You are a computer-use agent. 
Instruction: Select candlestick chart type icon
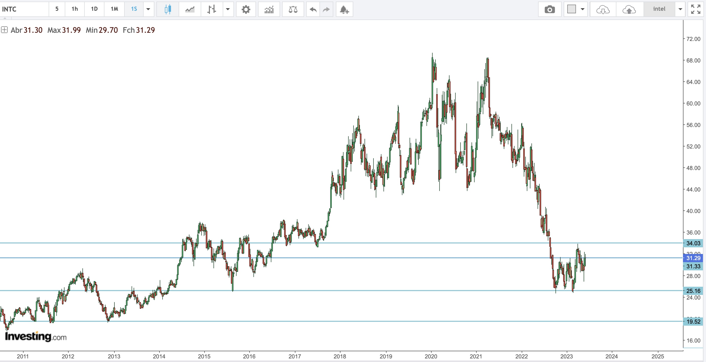[168, 9]
